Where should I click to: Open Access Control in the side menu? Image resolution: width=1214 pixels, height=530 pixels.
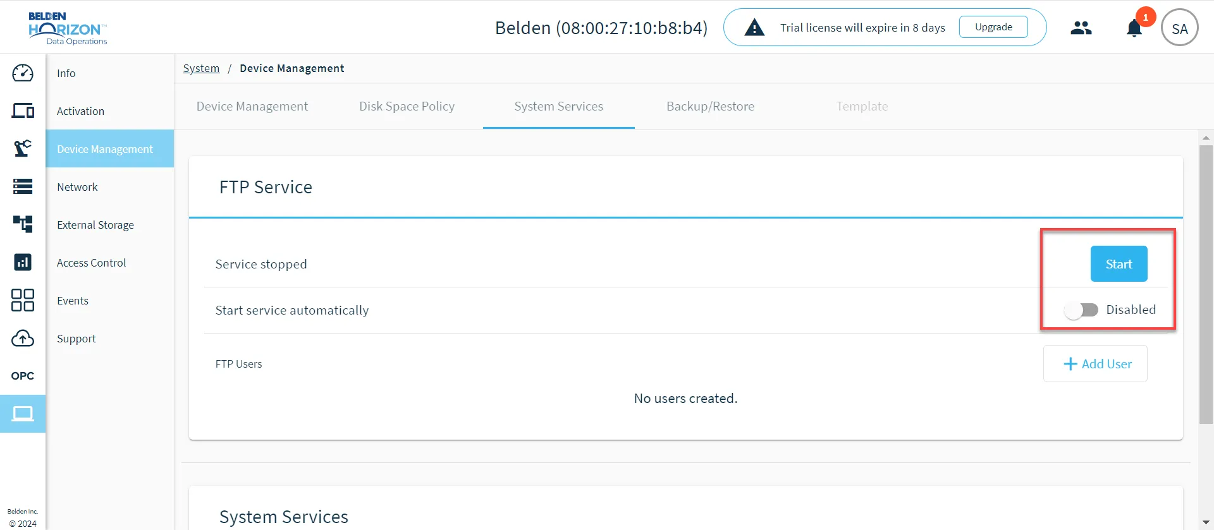point(109,263)
